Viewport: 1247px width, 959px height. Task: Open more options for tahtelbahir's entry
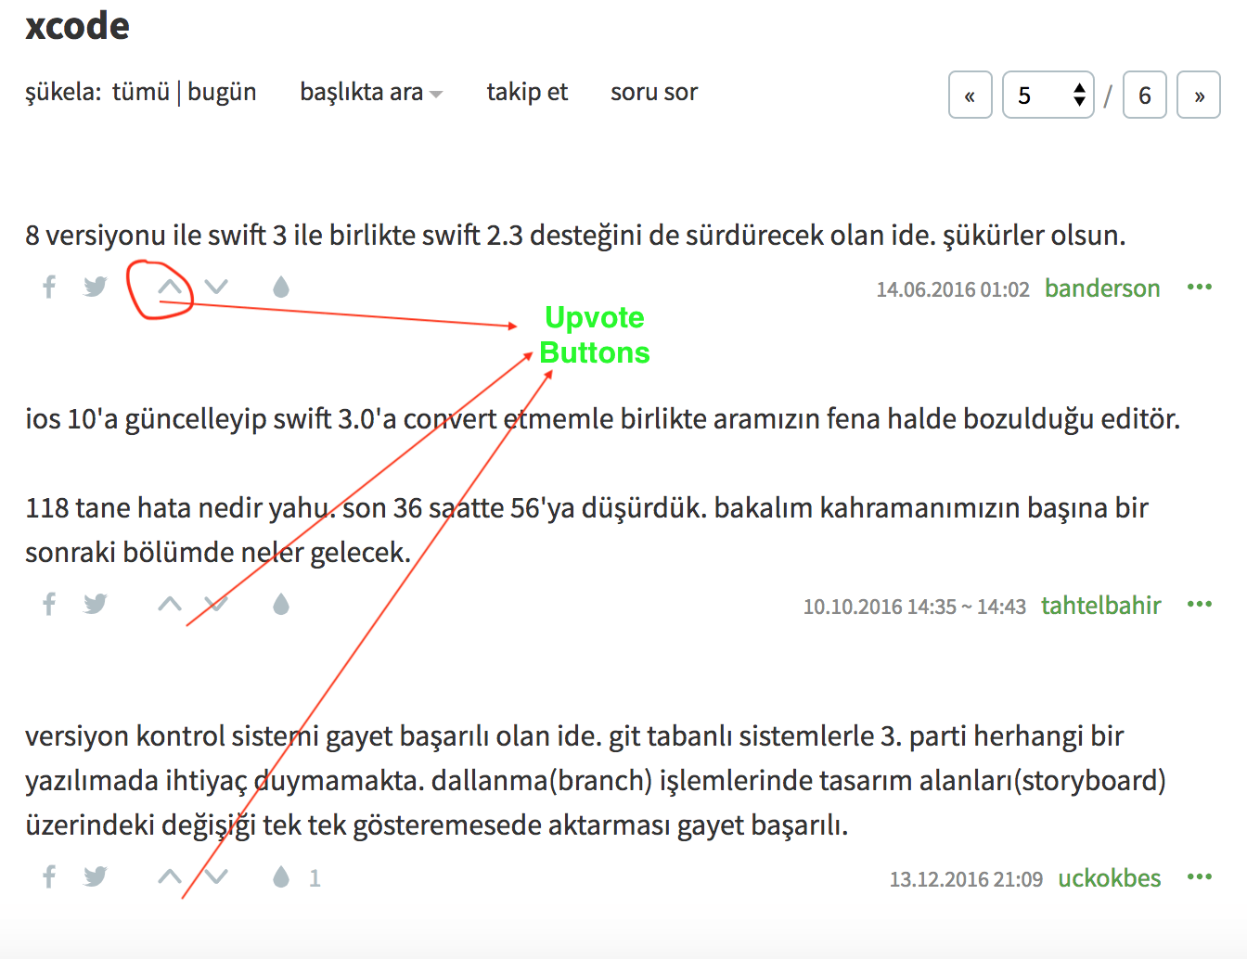[1200, 604]
